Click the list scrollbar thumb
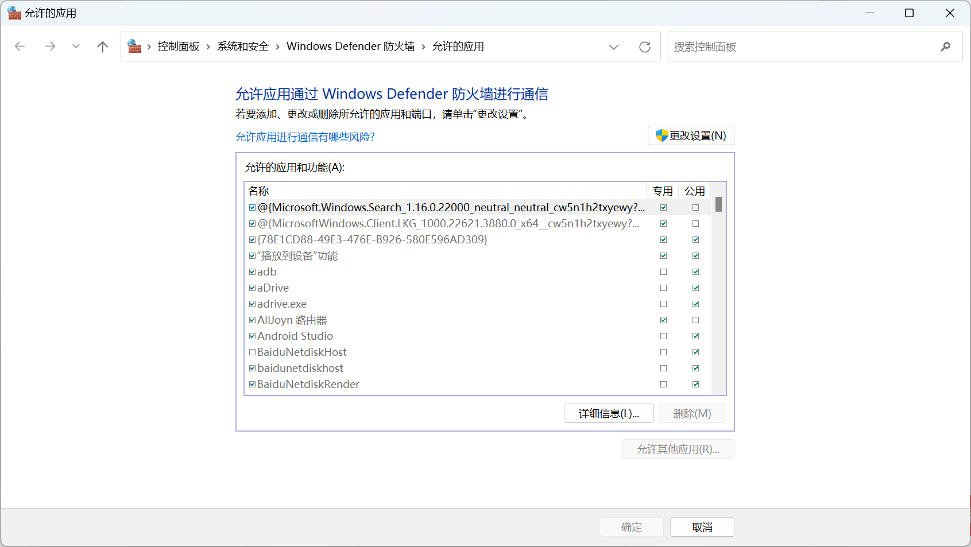 pos(718,204)
